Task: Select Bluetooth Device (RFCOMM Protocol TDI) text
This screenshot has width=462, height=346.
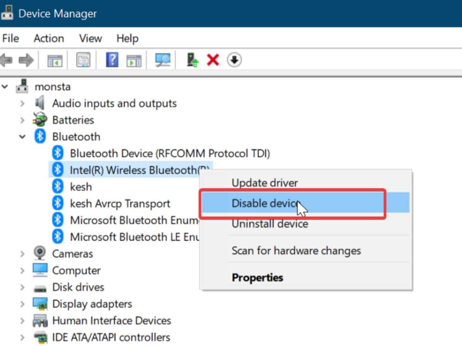Action: [x=170, y=153]
